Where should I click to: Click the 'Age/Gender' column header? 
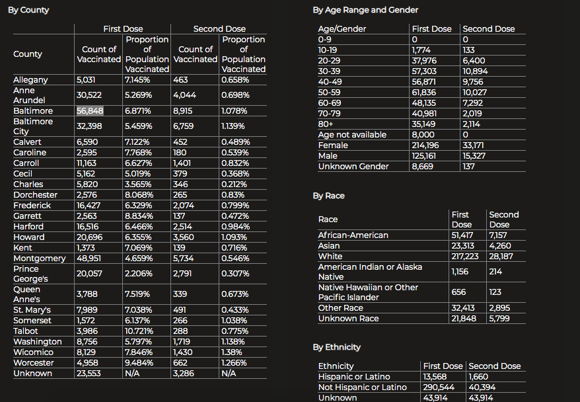tap(342, 29)
